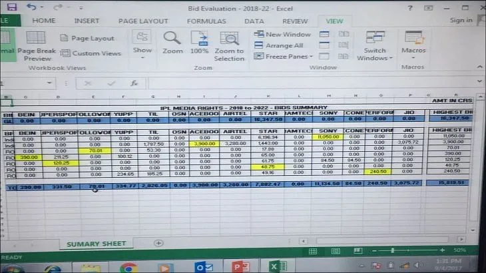486x273 pixels.
Task: Click Arrange All windows
Action: 278,45
